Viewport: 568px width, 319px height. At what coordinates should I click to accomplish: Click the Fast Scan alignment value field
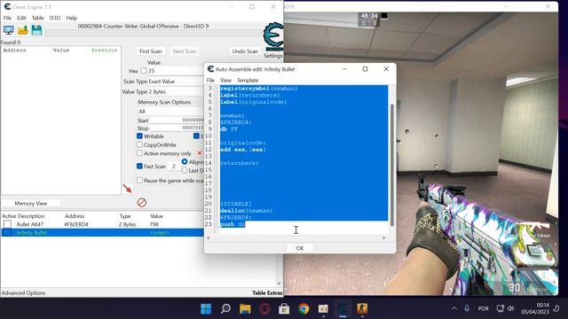coord(174,167)
